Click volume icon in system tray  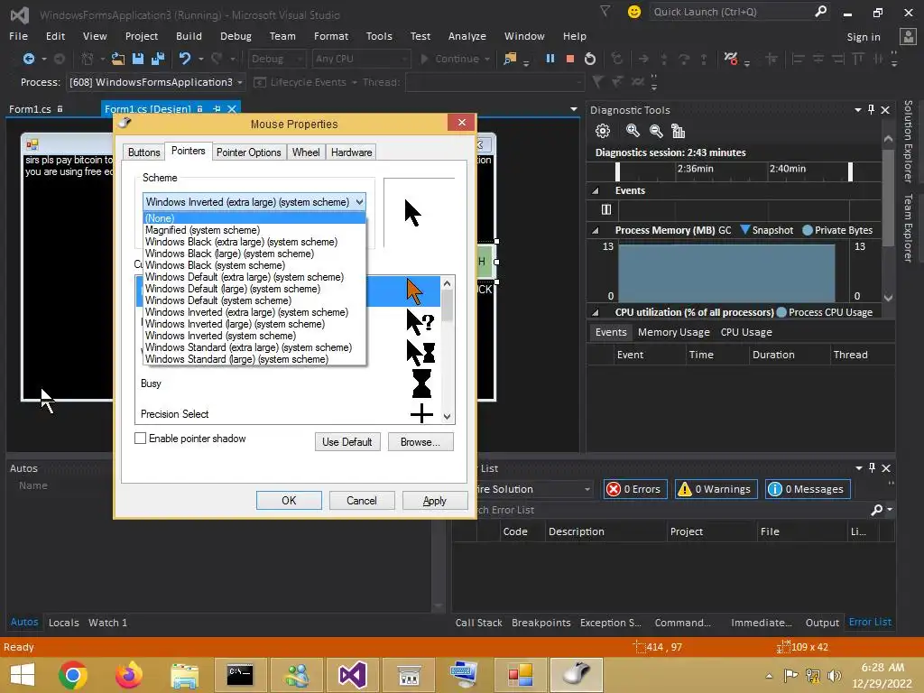835,675
